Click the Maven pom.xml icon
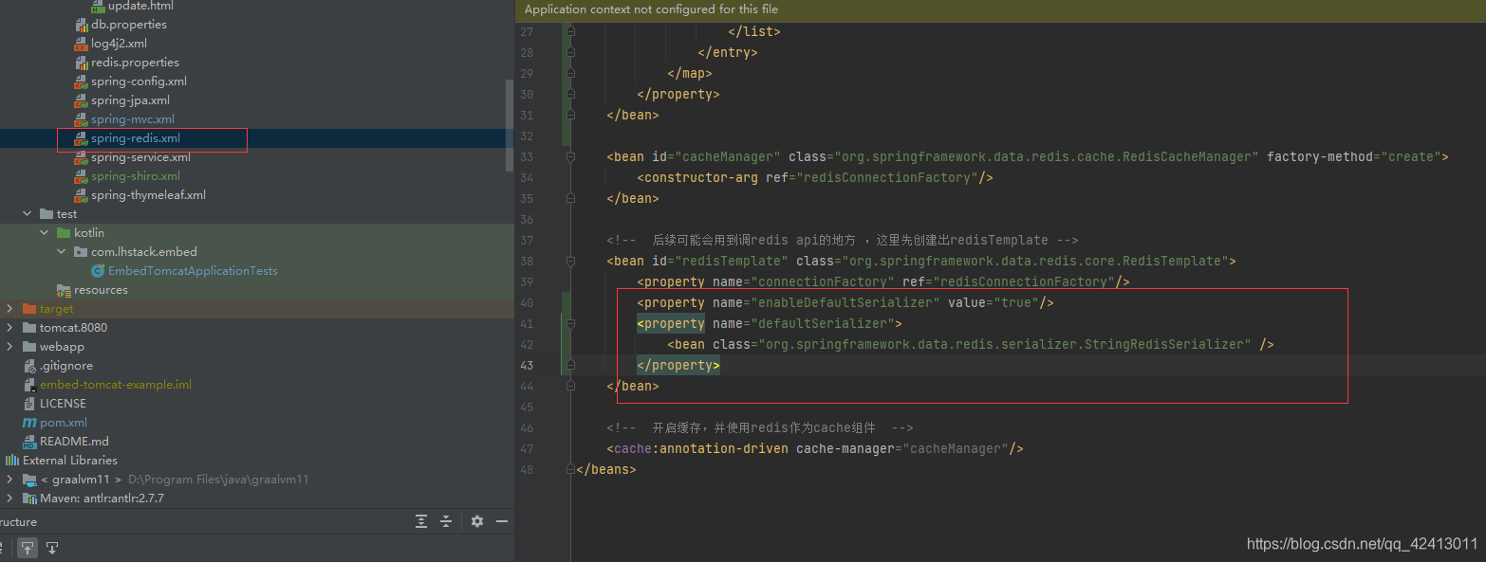 tap(29, 423)
